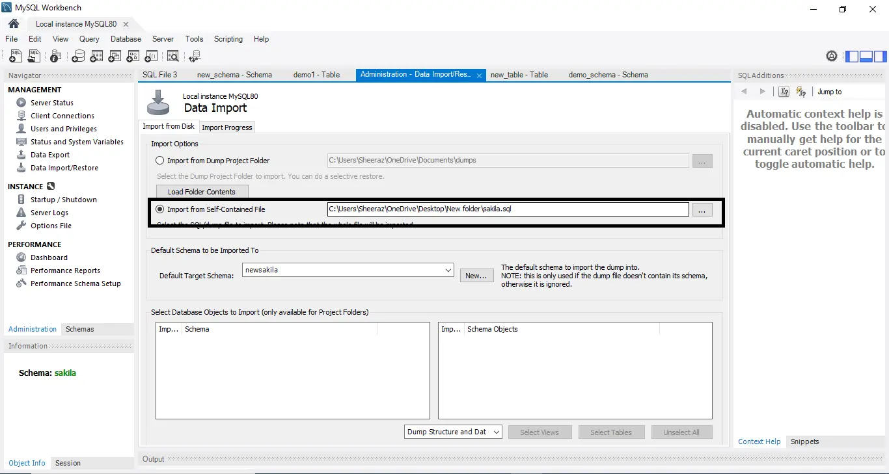
Task: Toggle the right secondary sidebar view
Action: click(x=881, y=57)
